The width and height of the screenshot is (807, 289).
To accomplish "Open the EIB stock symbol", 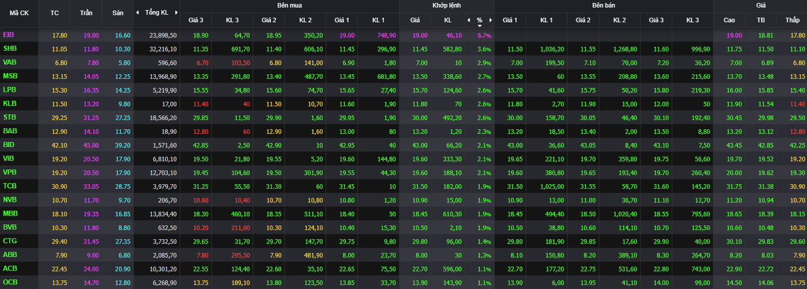I will coord(9,35).
